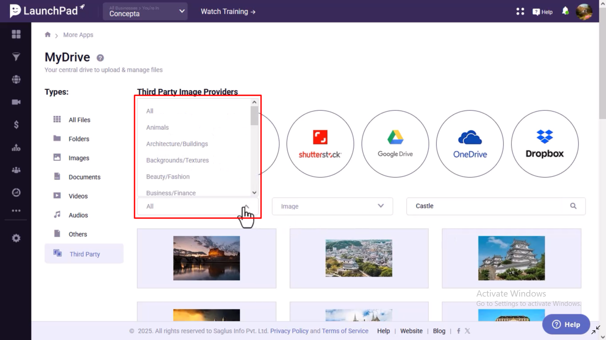The height and width of the screenshot is (340, 606).
Task: Select the Third Party type
Action: (84, 254)
